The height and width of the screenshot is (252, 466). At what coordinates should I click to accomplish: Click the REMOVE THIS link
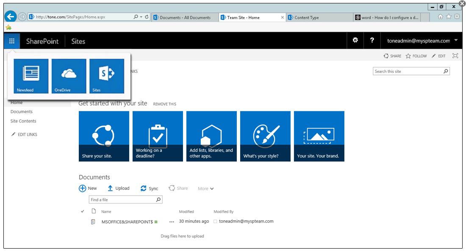(165, 104)
